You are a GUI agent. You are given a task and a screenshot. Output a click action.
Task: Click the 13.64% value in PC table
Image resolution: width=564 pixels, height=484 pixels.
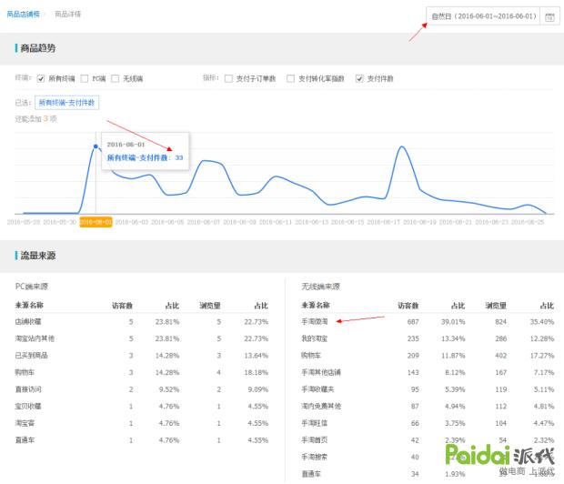click(x=257, y=356)
